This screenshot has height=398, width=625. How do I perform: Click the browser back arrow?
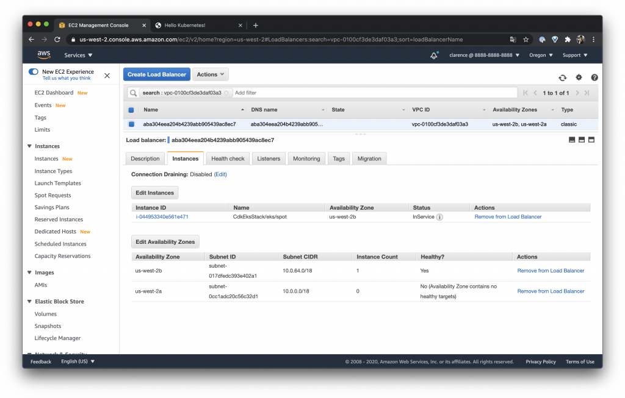click(x=32, y=40)
